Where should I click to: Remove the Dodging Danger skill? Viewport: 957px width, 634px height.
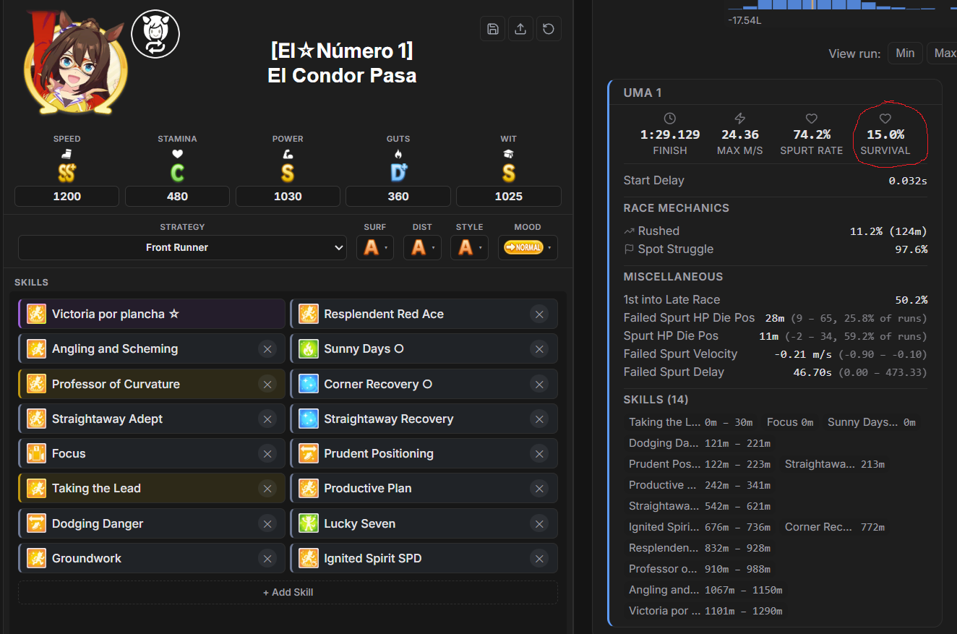[x=267, y=523]
